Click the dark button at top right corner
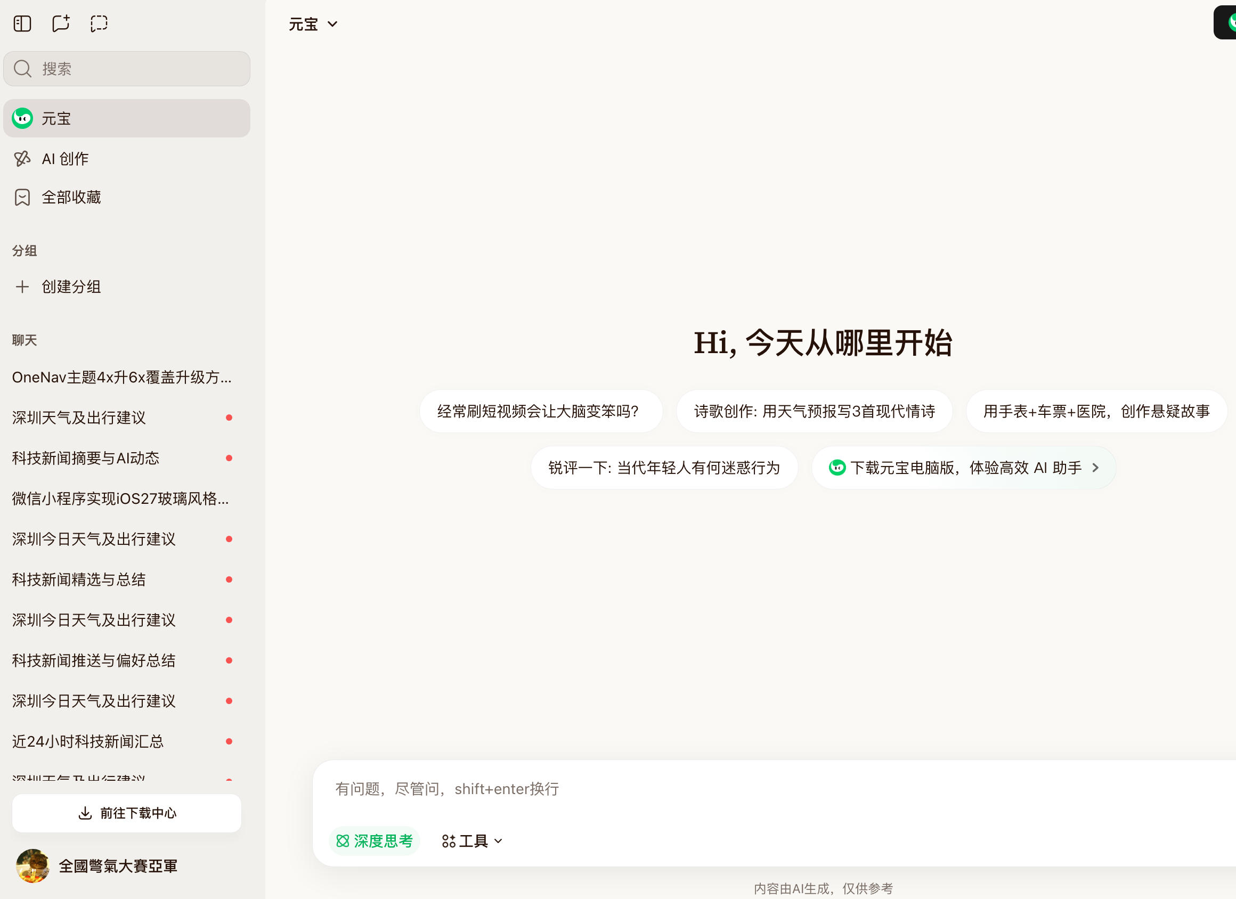Screen dimensions: 1236x899 pos(1225,22)
